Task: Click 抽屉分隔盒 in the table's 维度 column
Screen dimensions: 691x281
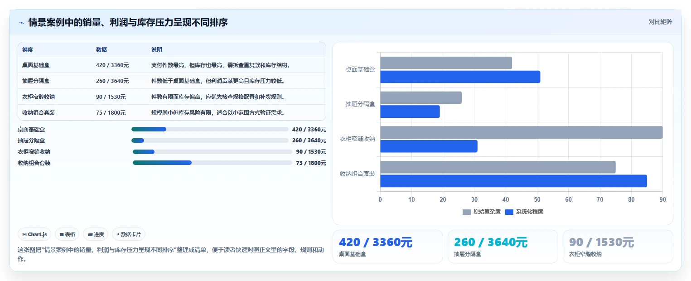Action: point(36,81)
